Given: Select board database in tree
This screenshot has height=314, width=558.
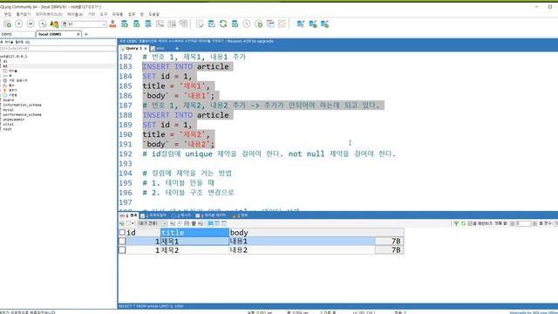Looking at the screenshot, I should coord(8,100).
